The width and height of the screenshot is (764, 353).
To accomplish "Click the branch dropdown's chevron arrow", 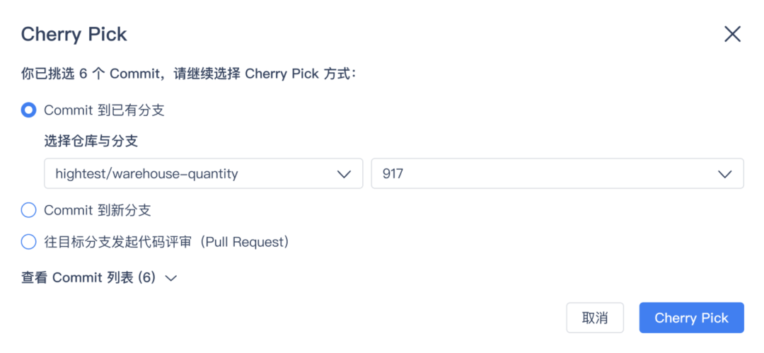I will pyautogui.click(x=724, y=174).
